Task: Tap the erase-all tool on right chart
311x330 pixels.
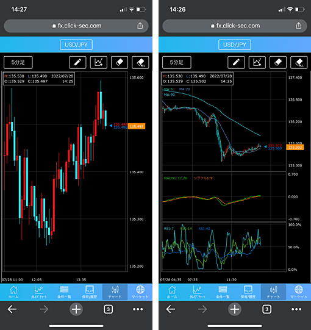Action: click(299, 62)
